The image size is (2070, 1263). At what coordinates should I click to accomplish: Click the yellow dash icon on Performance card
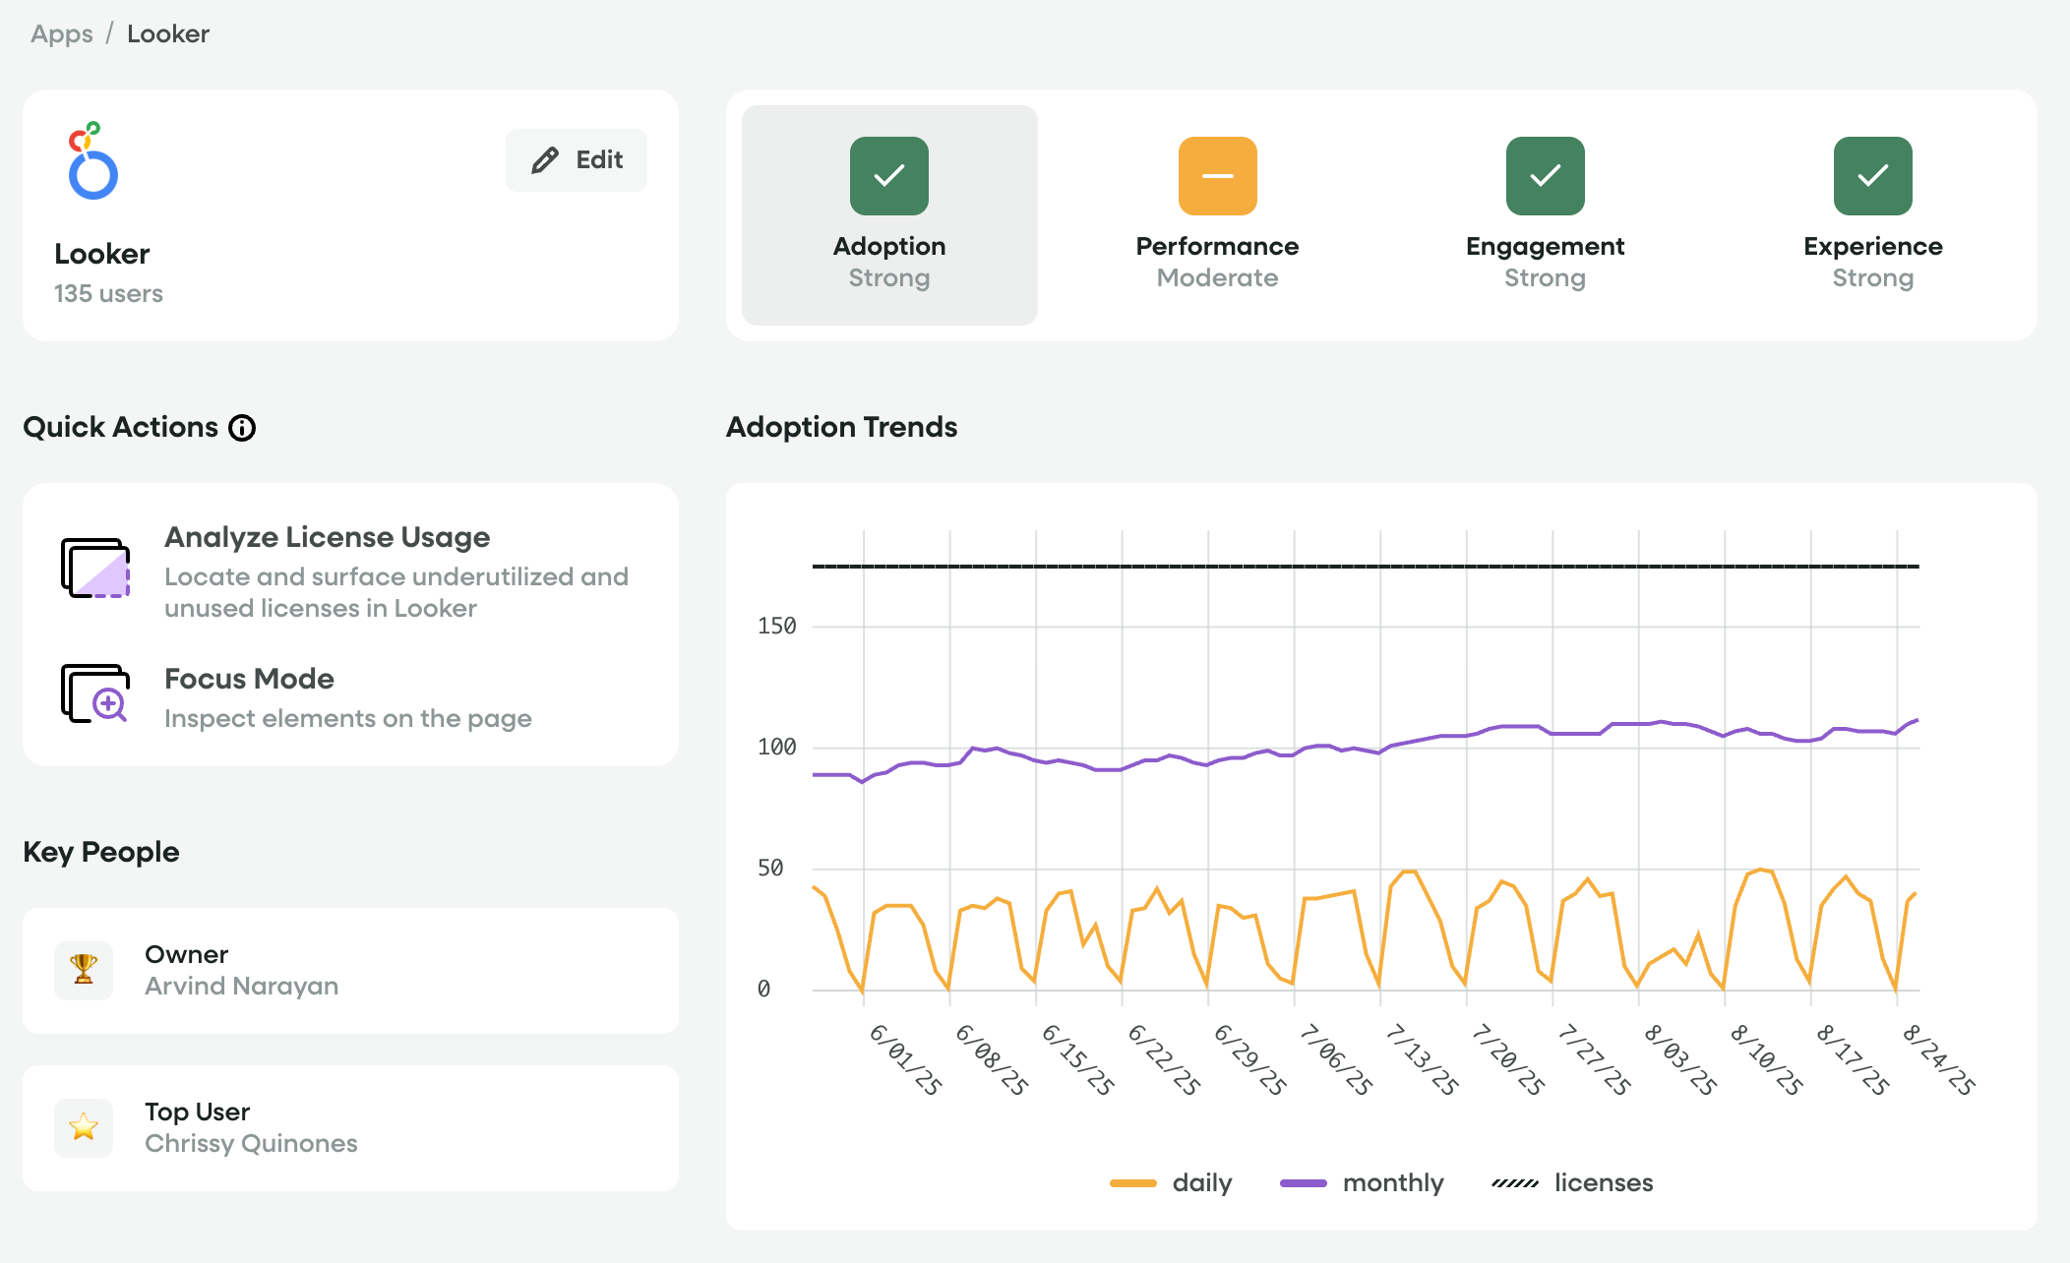[x=1217, y=175]
